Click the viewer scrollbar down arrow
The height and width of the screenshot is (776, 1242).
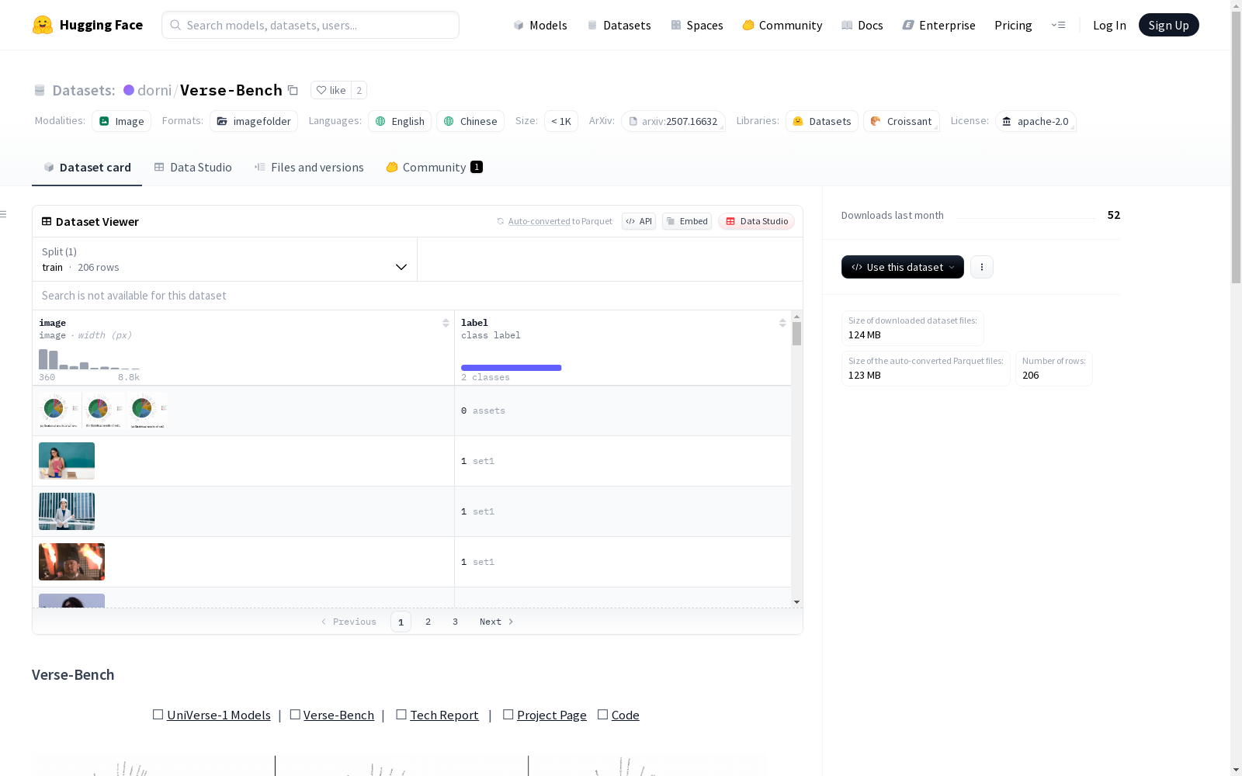click(796, 602)
